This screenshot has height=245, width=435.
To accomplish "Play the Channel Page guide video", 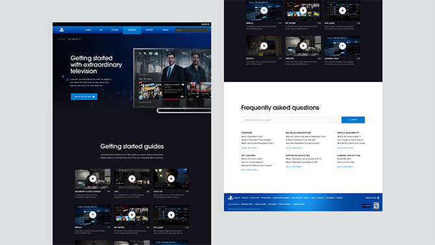I will [343, 46].
